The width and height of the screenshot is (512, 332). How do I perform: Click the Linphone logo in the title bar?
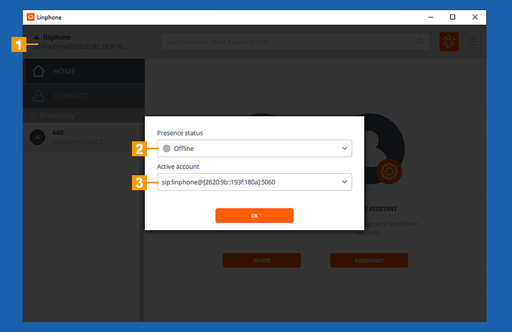pyautogui.click(x=31, y=17)
